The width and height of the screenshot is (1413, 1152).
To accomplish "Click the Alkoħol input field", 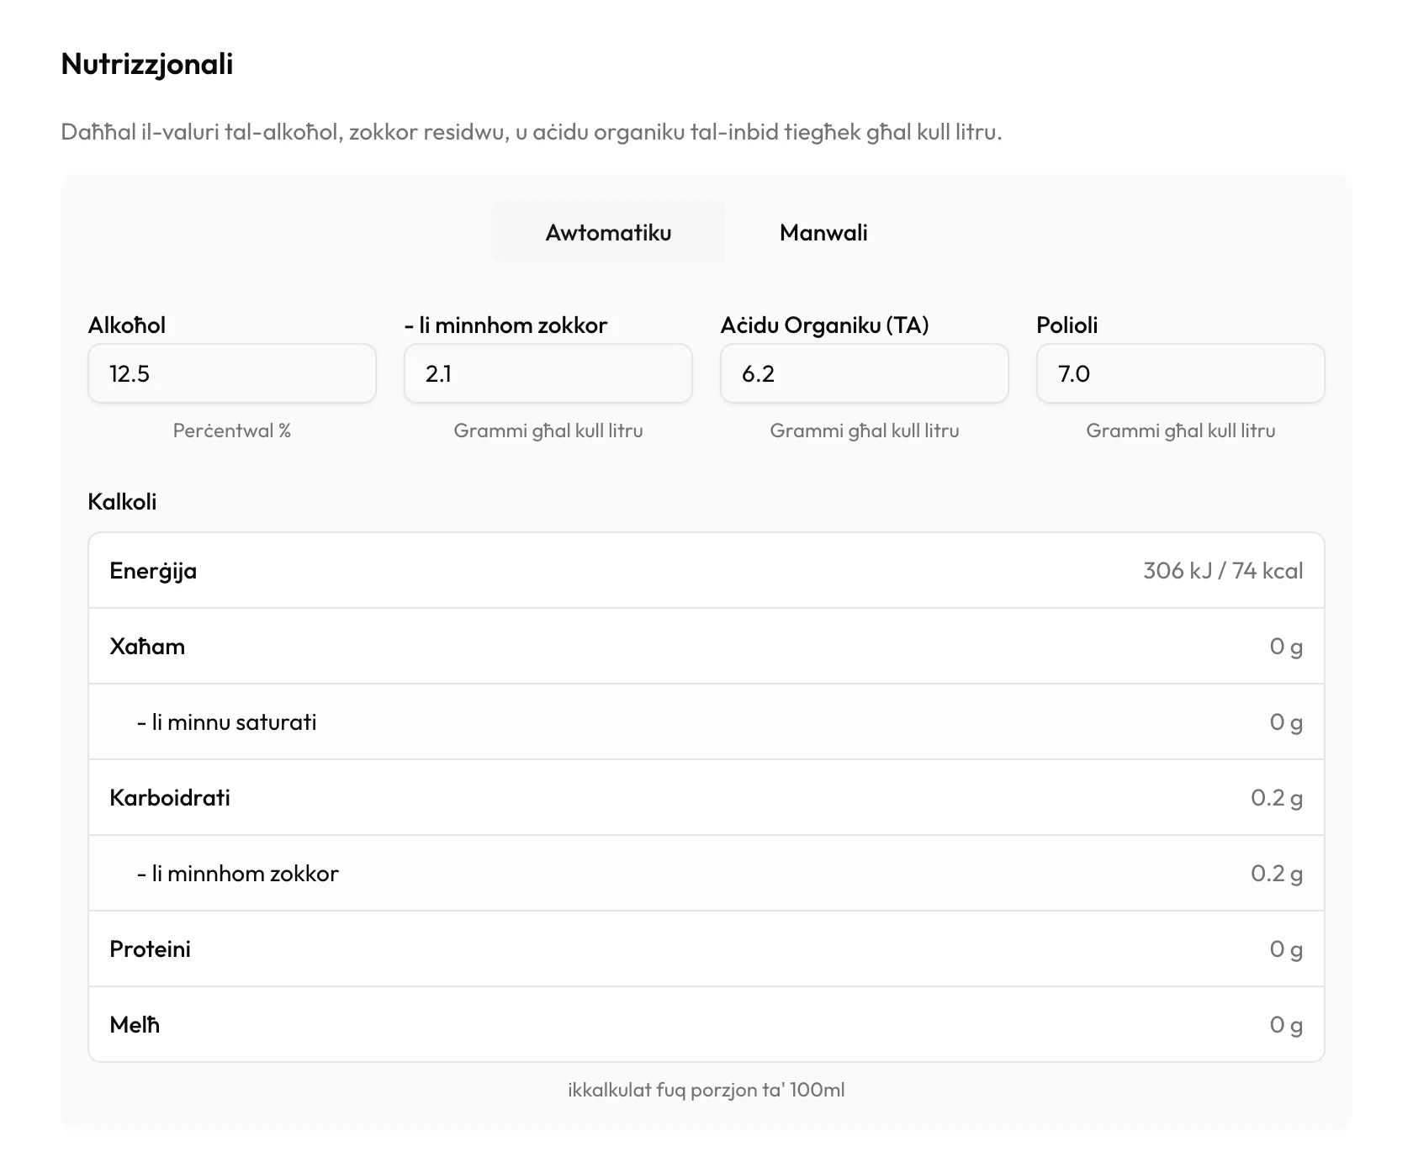I will [232, 373].
